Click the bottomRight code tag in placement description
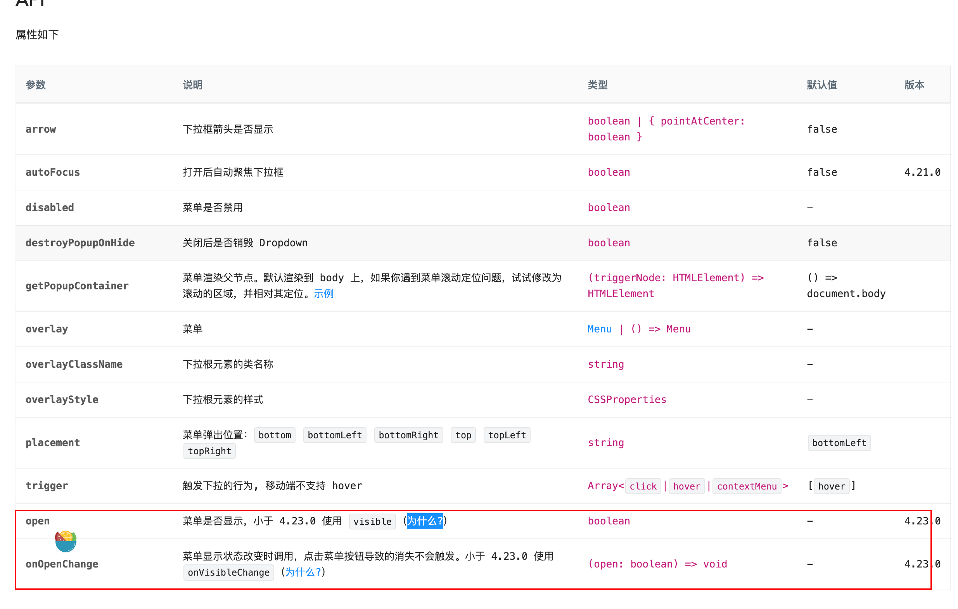 click(408, 435)
